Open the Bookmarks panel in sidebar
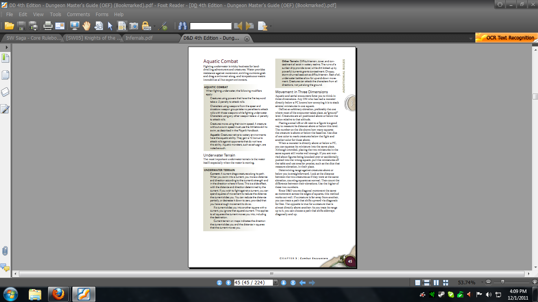The width and height of the screenshot is (538, 302). [x=6, y=58]
